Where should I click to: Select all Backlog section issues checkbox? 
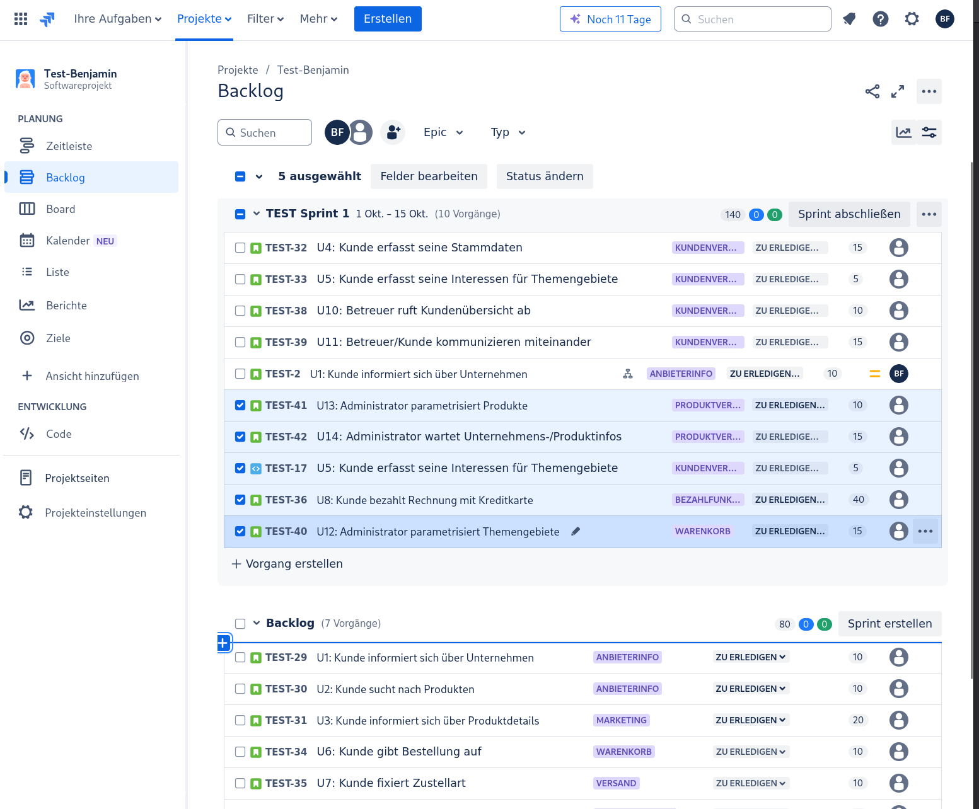pos(240,623)
